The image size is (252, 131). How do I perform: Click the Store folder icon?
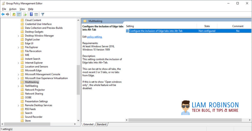click(x=22, y=121)
